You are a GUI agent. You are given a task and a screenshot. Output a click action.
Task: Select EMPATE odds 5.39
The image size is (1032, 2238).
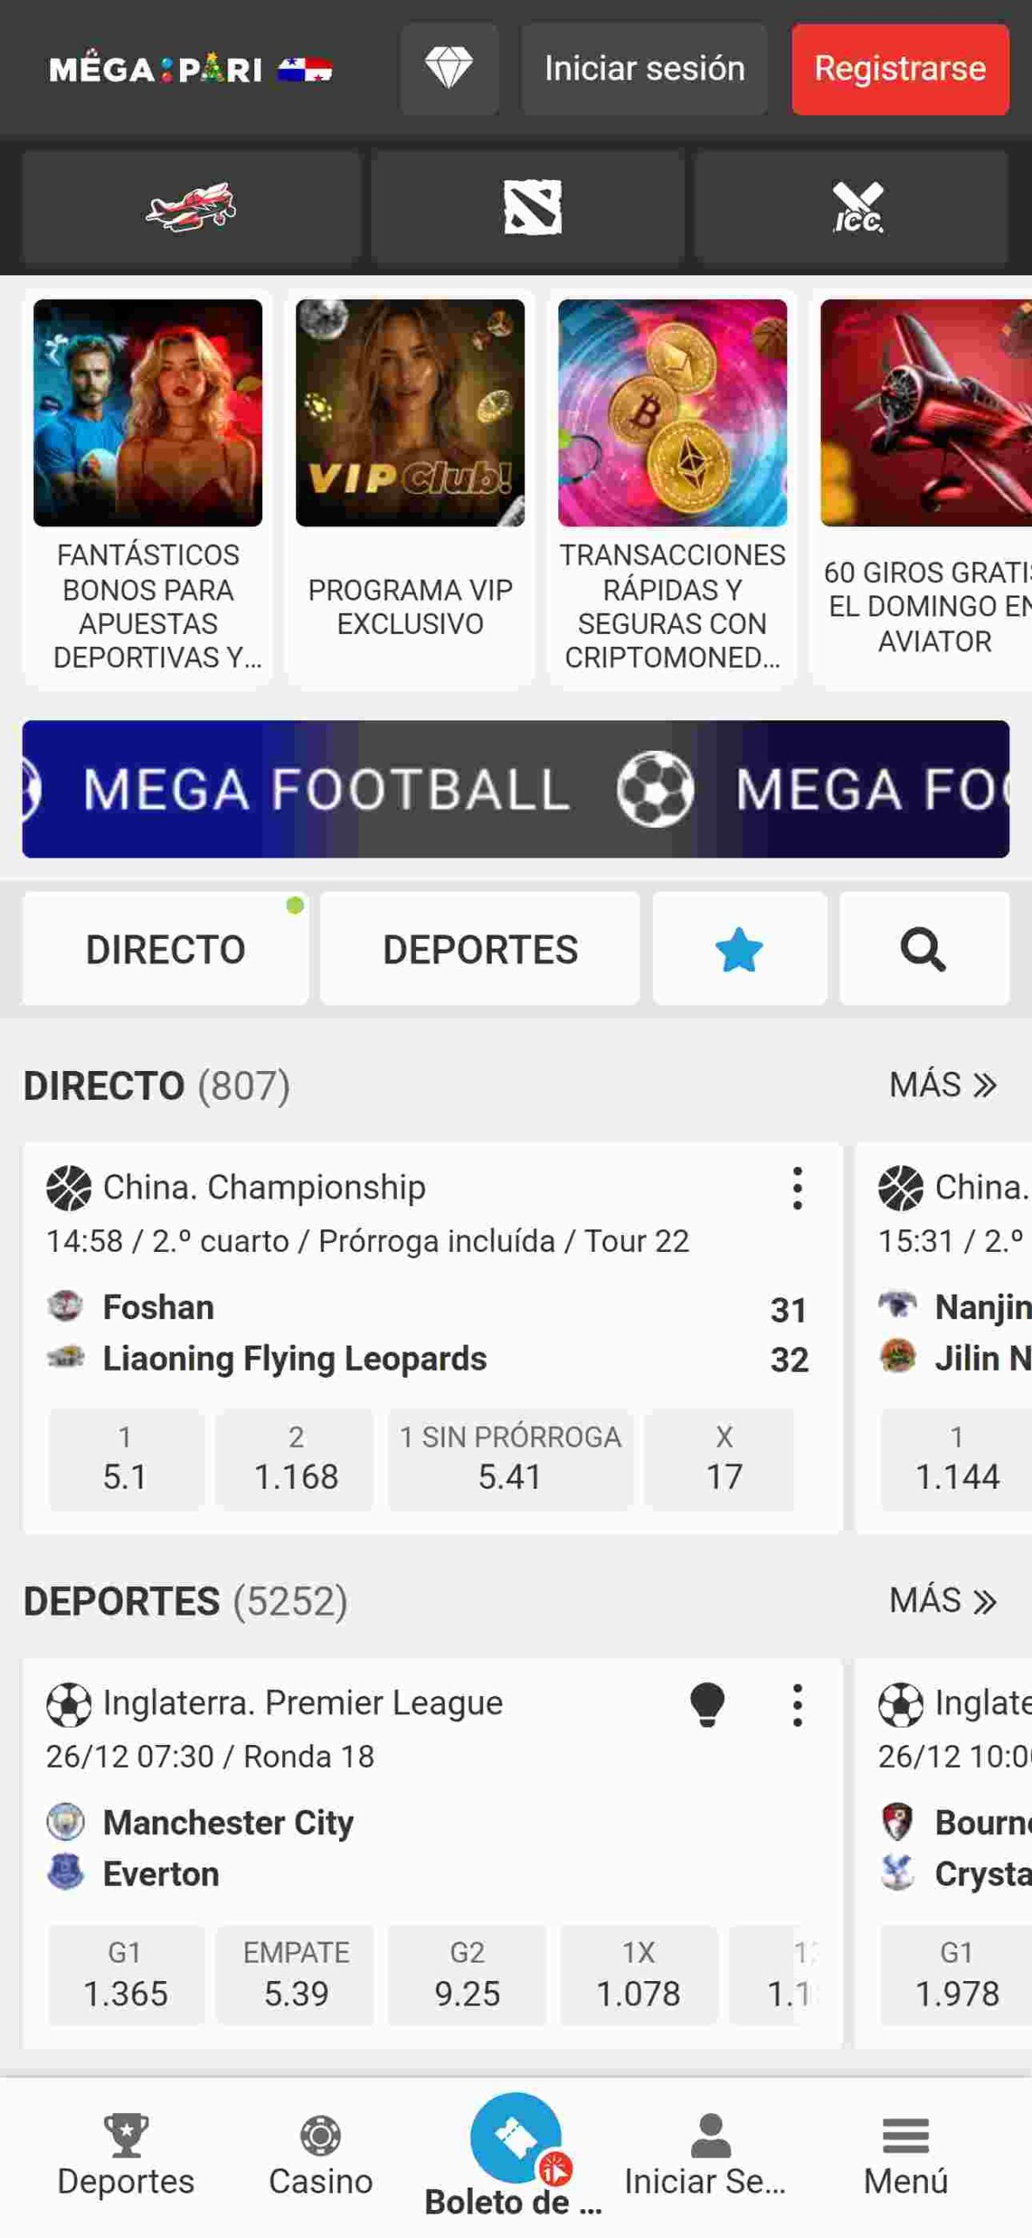[296, 1975]
